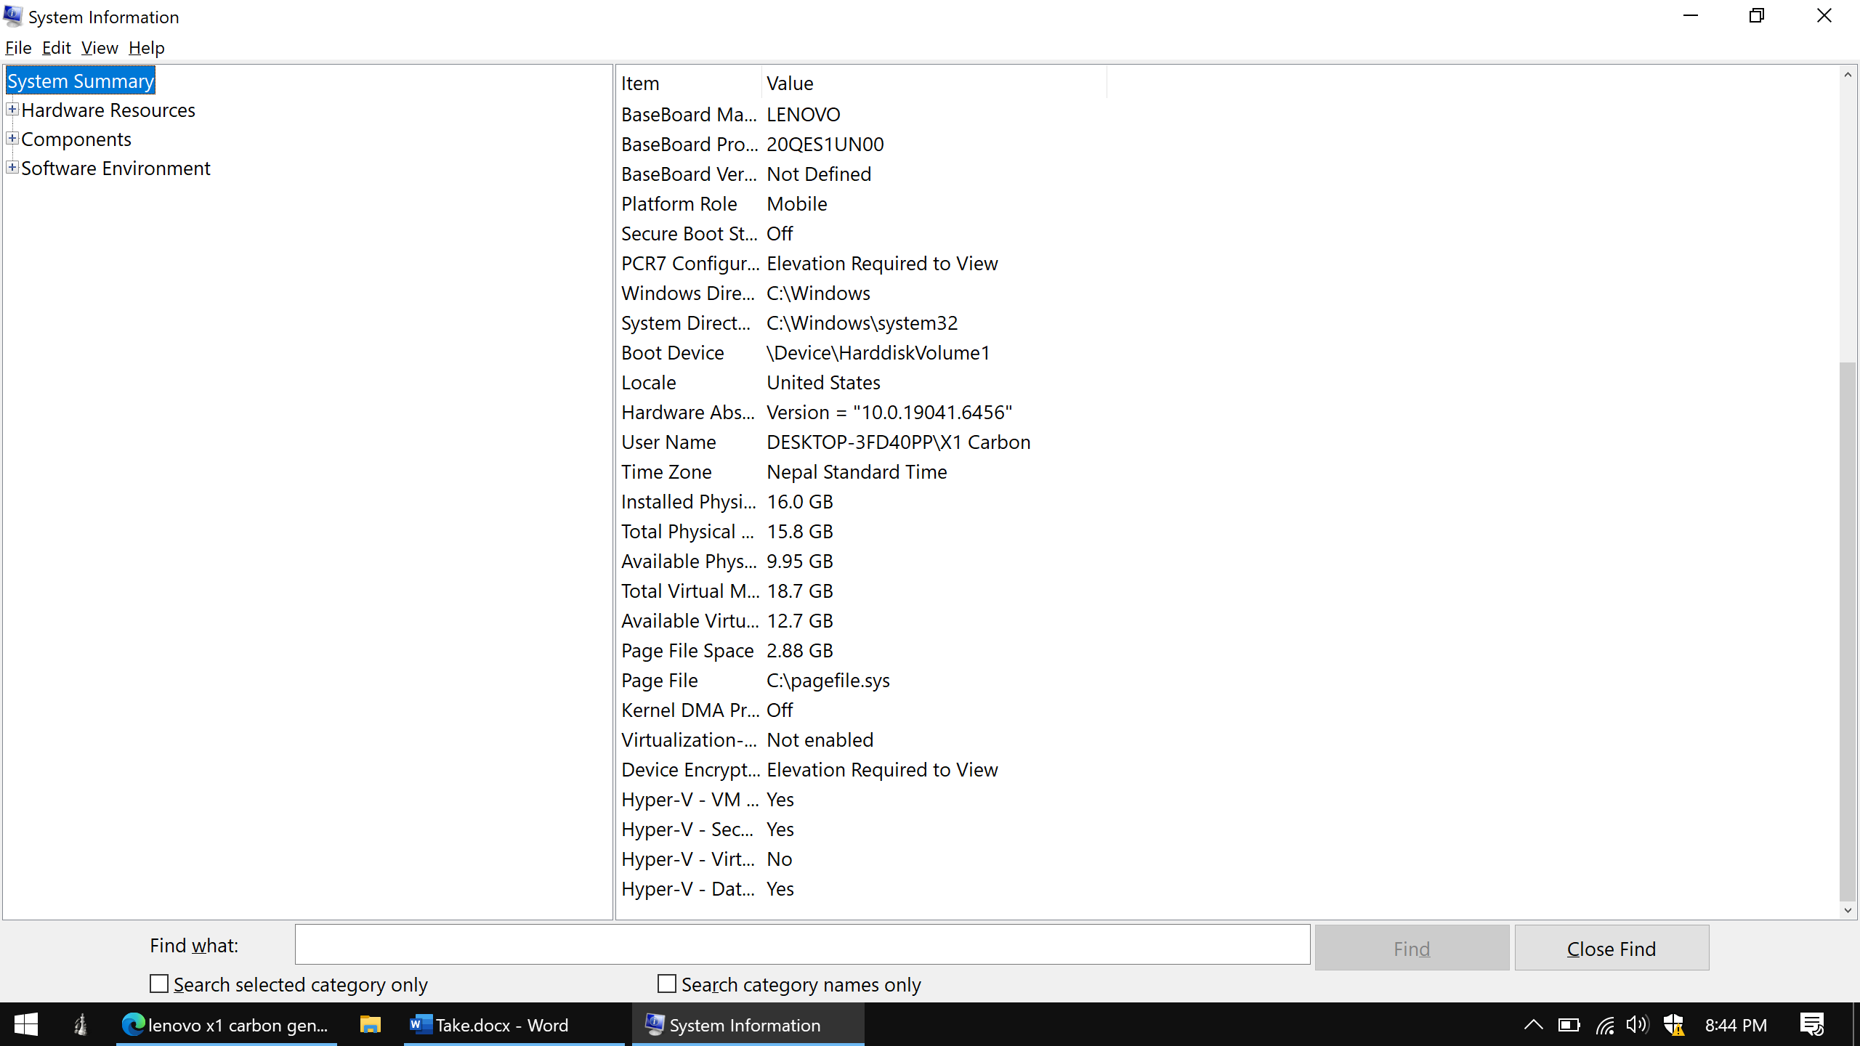Open the Action Center notifications
The image size is (1860, 1046).
[x=1812, y=1025]
